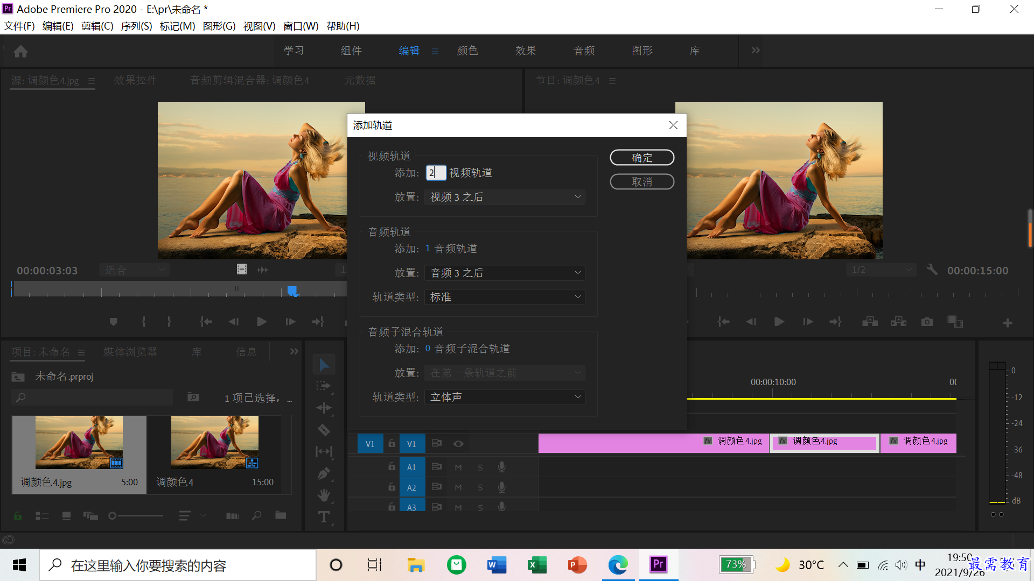This screenshot has width=1034, height=581.
Task: Select the Selection tool arrow
Action: tap(324, 365)
